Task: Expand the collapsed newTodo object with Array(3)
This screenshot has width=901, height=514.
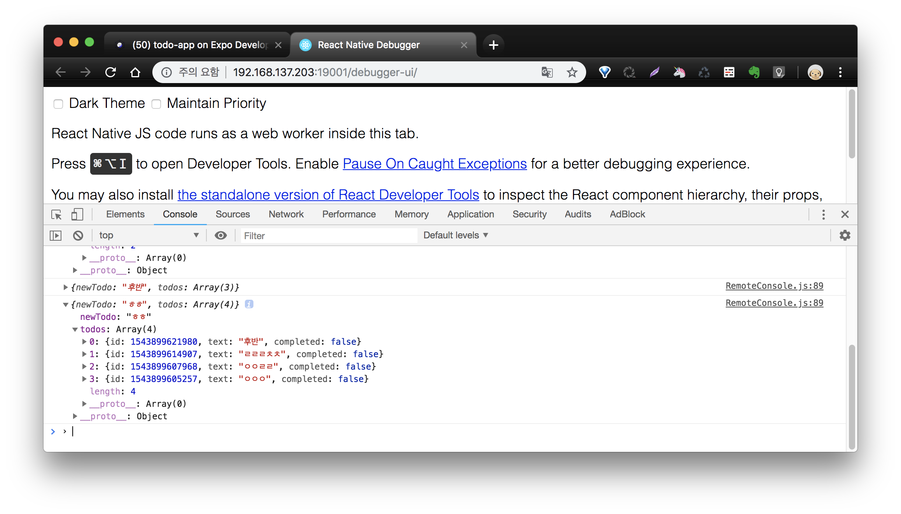Action: click(66, 287)
